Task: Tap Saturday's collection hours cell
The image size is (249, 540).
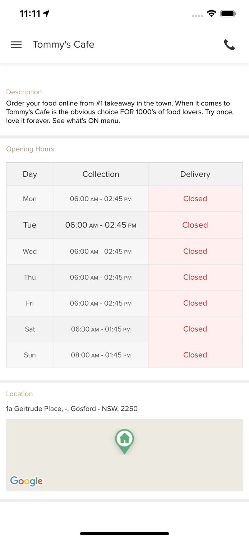Action: point(101,329)
